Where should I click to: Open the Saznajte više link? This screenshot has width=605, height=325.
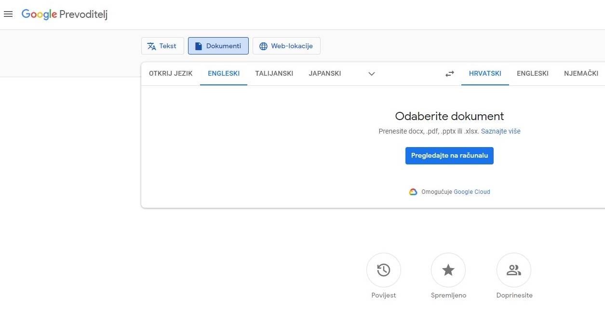point(501,131)
